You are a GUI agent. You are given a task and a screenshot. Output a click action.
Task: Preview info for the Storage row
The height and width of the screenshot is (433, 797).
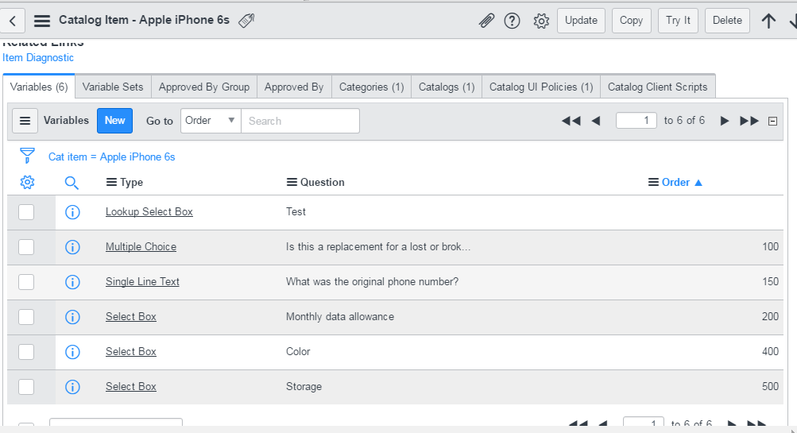pos(72,387)
